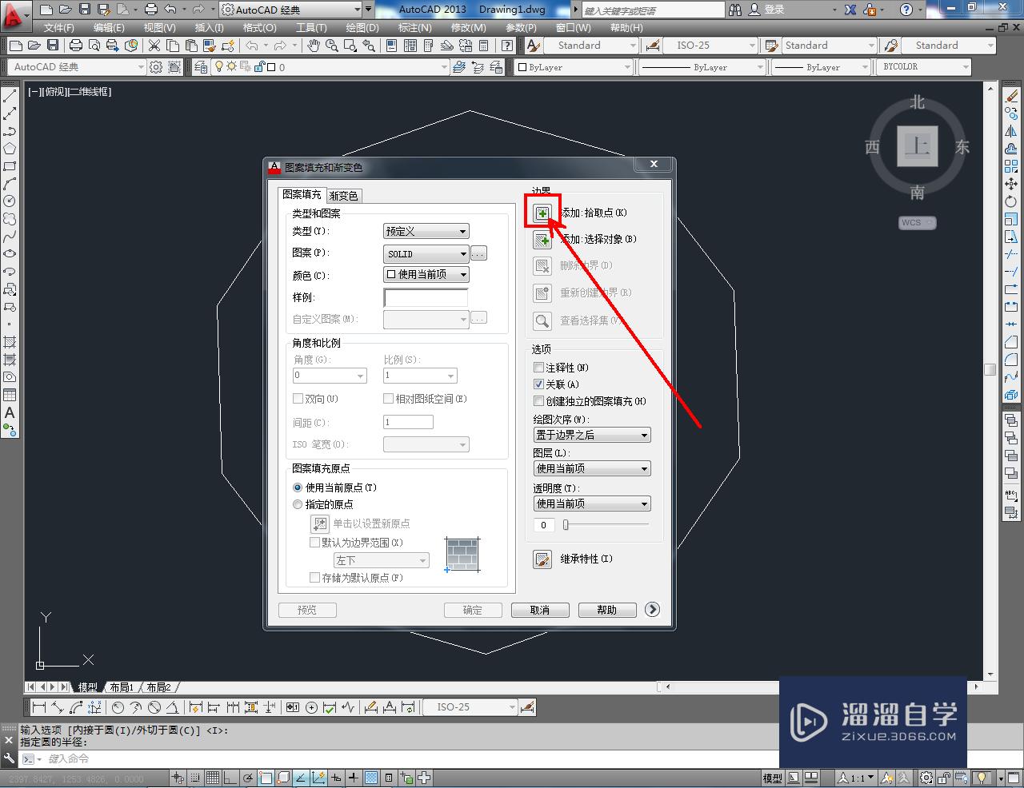Select the Polygon tool in draw toolbar

point(10,149)
